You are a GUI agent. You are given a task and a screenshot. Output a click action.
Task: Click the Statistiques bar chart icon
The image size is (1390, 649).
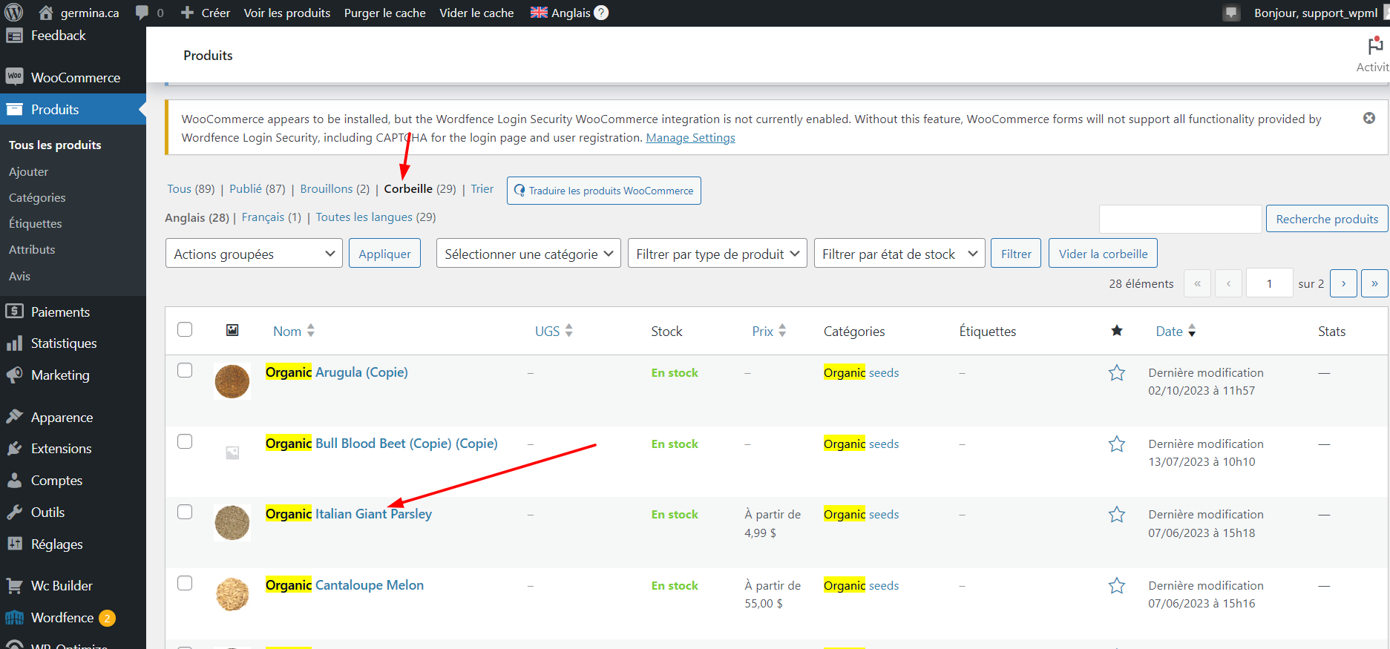(14, 343)
